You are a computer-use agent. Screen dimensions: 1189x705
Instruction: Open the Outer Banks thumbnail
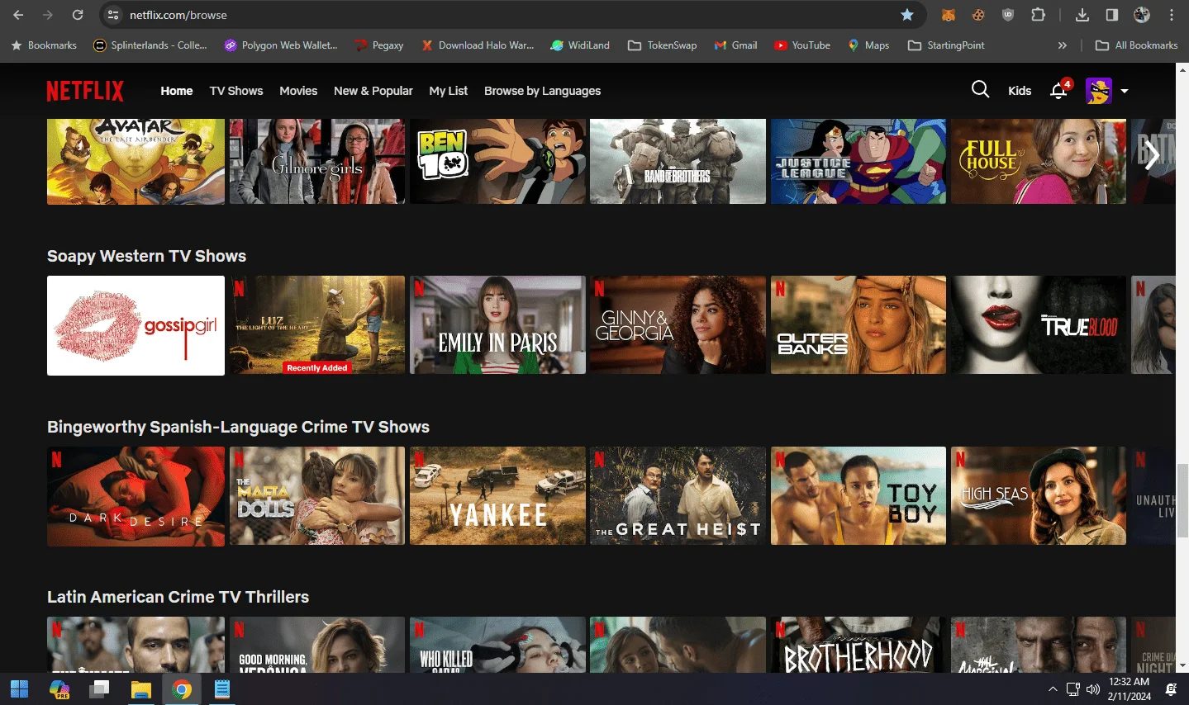point(858,325)
